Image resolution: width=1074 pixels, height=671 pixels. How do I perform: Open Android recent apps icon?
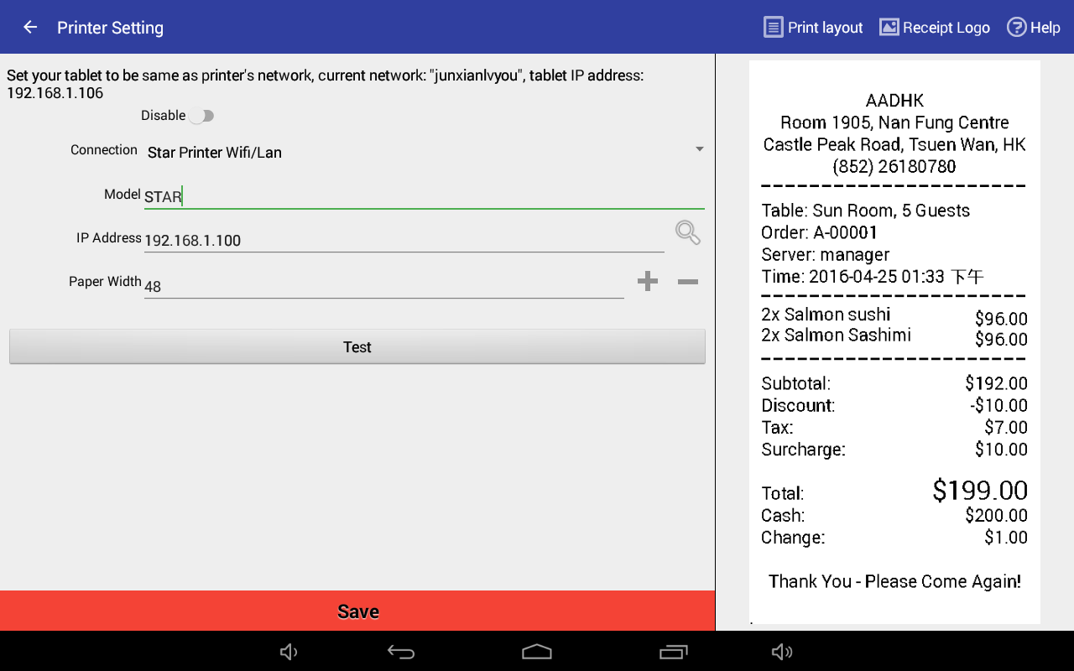[x=673, y=652]
